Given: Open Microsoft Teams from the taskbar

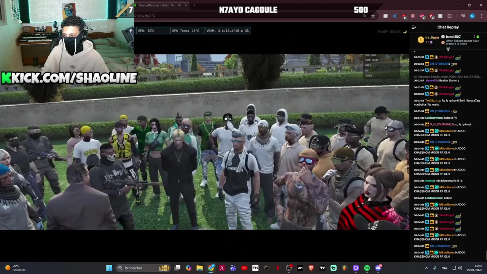Looking at the screenshot, I should pos(233,268).
